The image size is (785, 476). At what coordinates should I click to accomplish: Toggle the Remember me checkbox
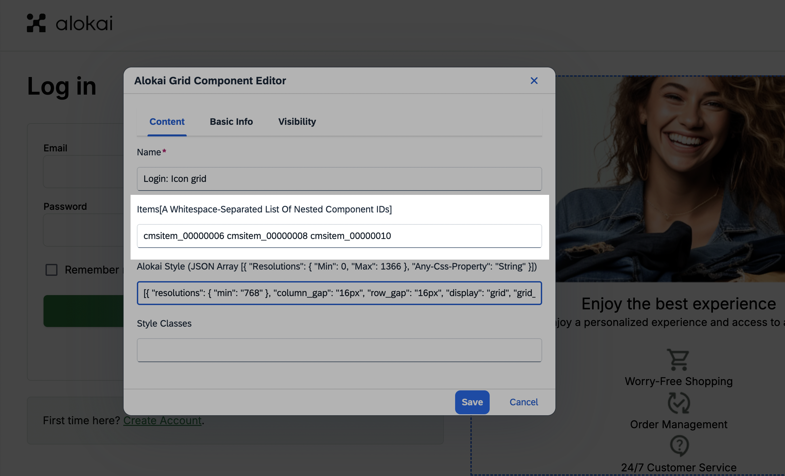(51, 270)
